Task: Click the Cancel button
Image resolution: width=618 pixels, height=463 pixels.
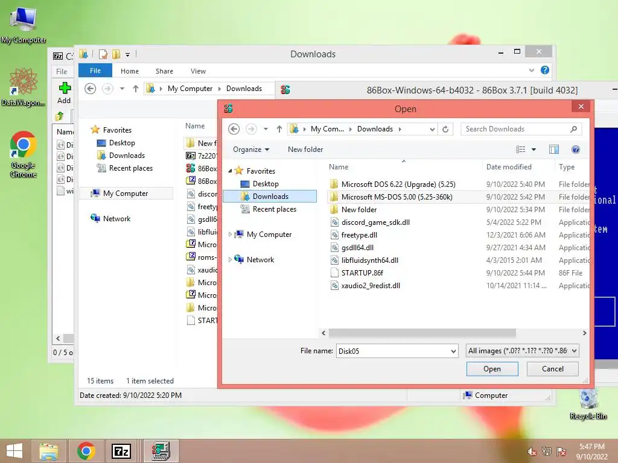Action: pyautogui.click(x=553, y=369)
